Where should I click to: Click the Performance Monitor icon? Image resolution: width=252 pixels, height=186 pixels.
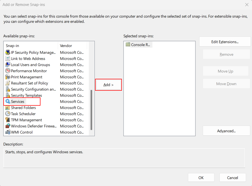8,71
